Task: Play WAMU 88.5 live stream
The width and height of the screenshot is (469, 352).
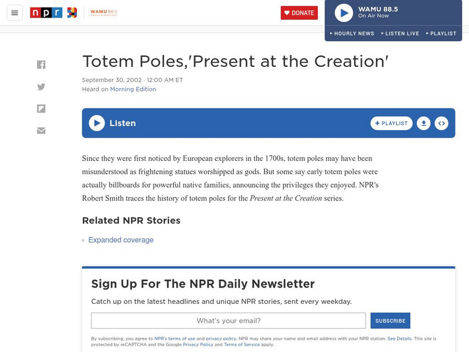Action: (x=344, y=12)
